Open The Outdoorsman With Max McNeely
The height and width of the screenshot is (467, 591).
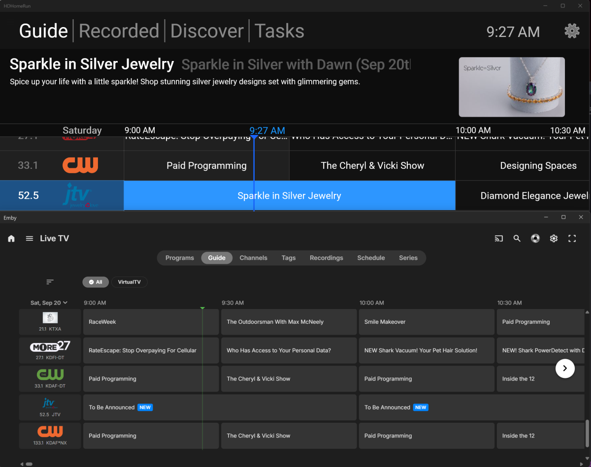[289, 322]
